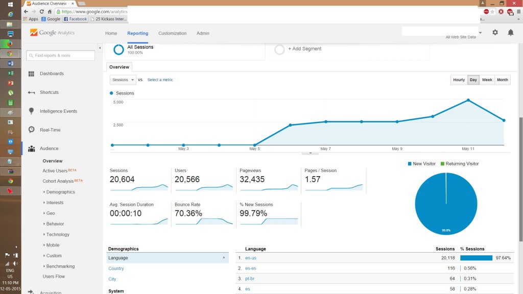Click the Shortcuts arrow icon in sidebar
Screen dimensions: 523x294
[32, 92]
